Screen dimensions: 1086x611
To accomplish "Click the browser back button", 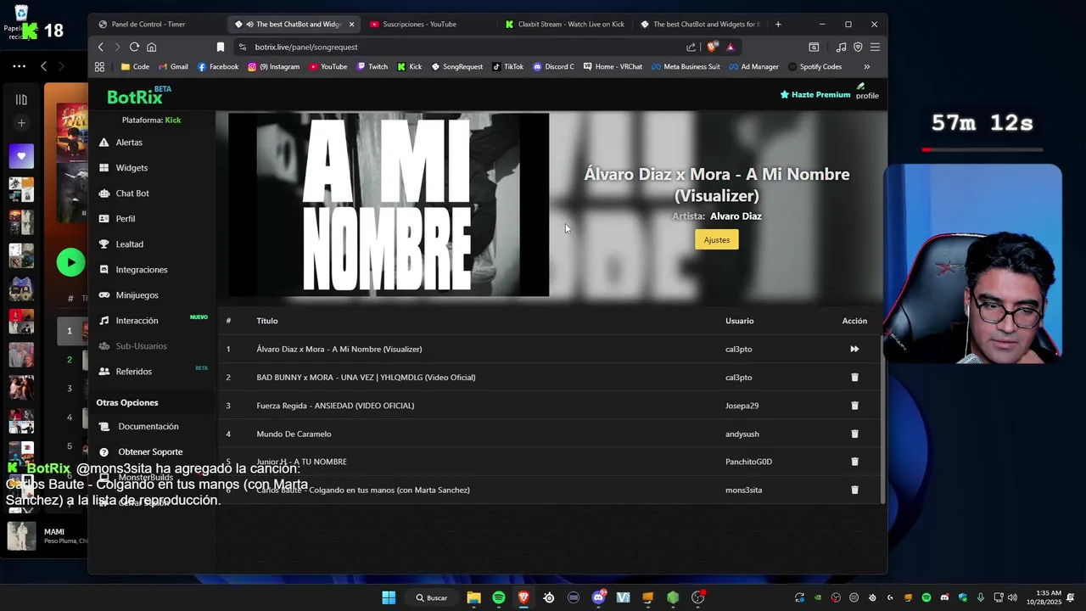I will point(101,47).
